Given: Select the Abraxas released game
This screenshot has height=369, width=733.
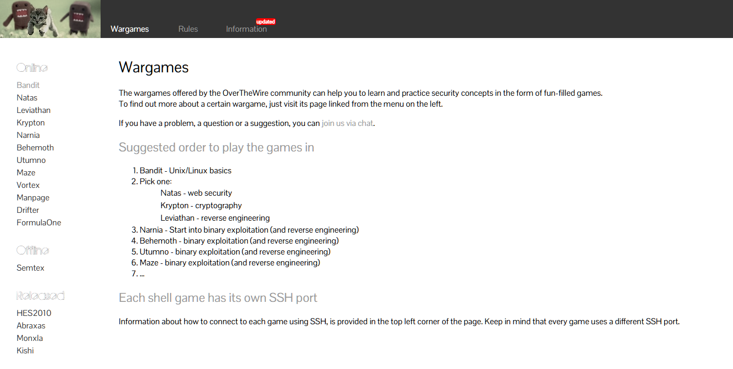Looking at the screenshot, I should 31,326.
